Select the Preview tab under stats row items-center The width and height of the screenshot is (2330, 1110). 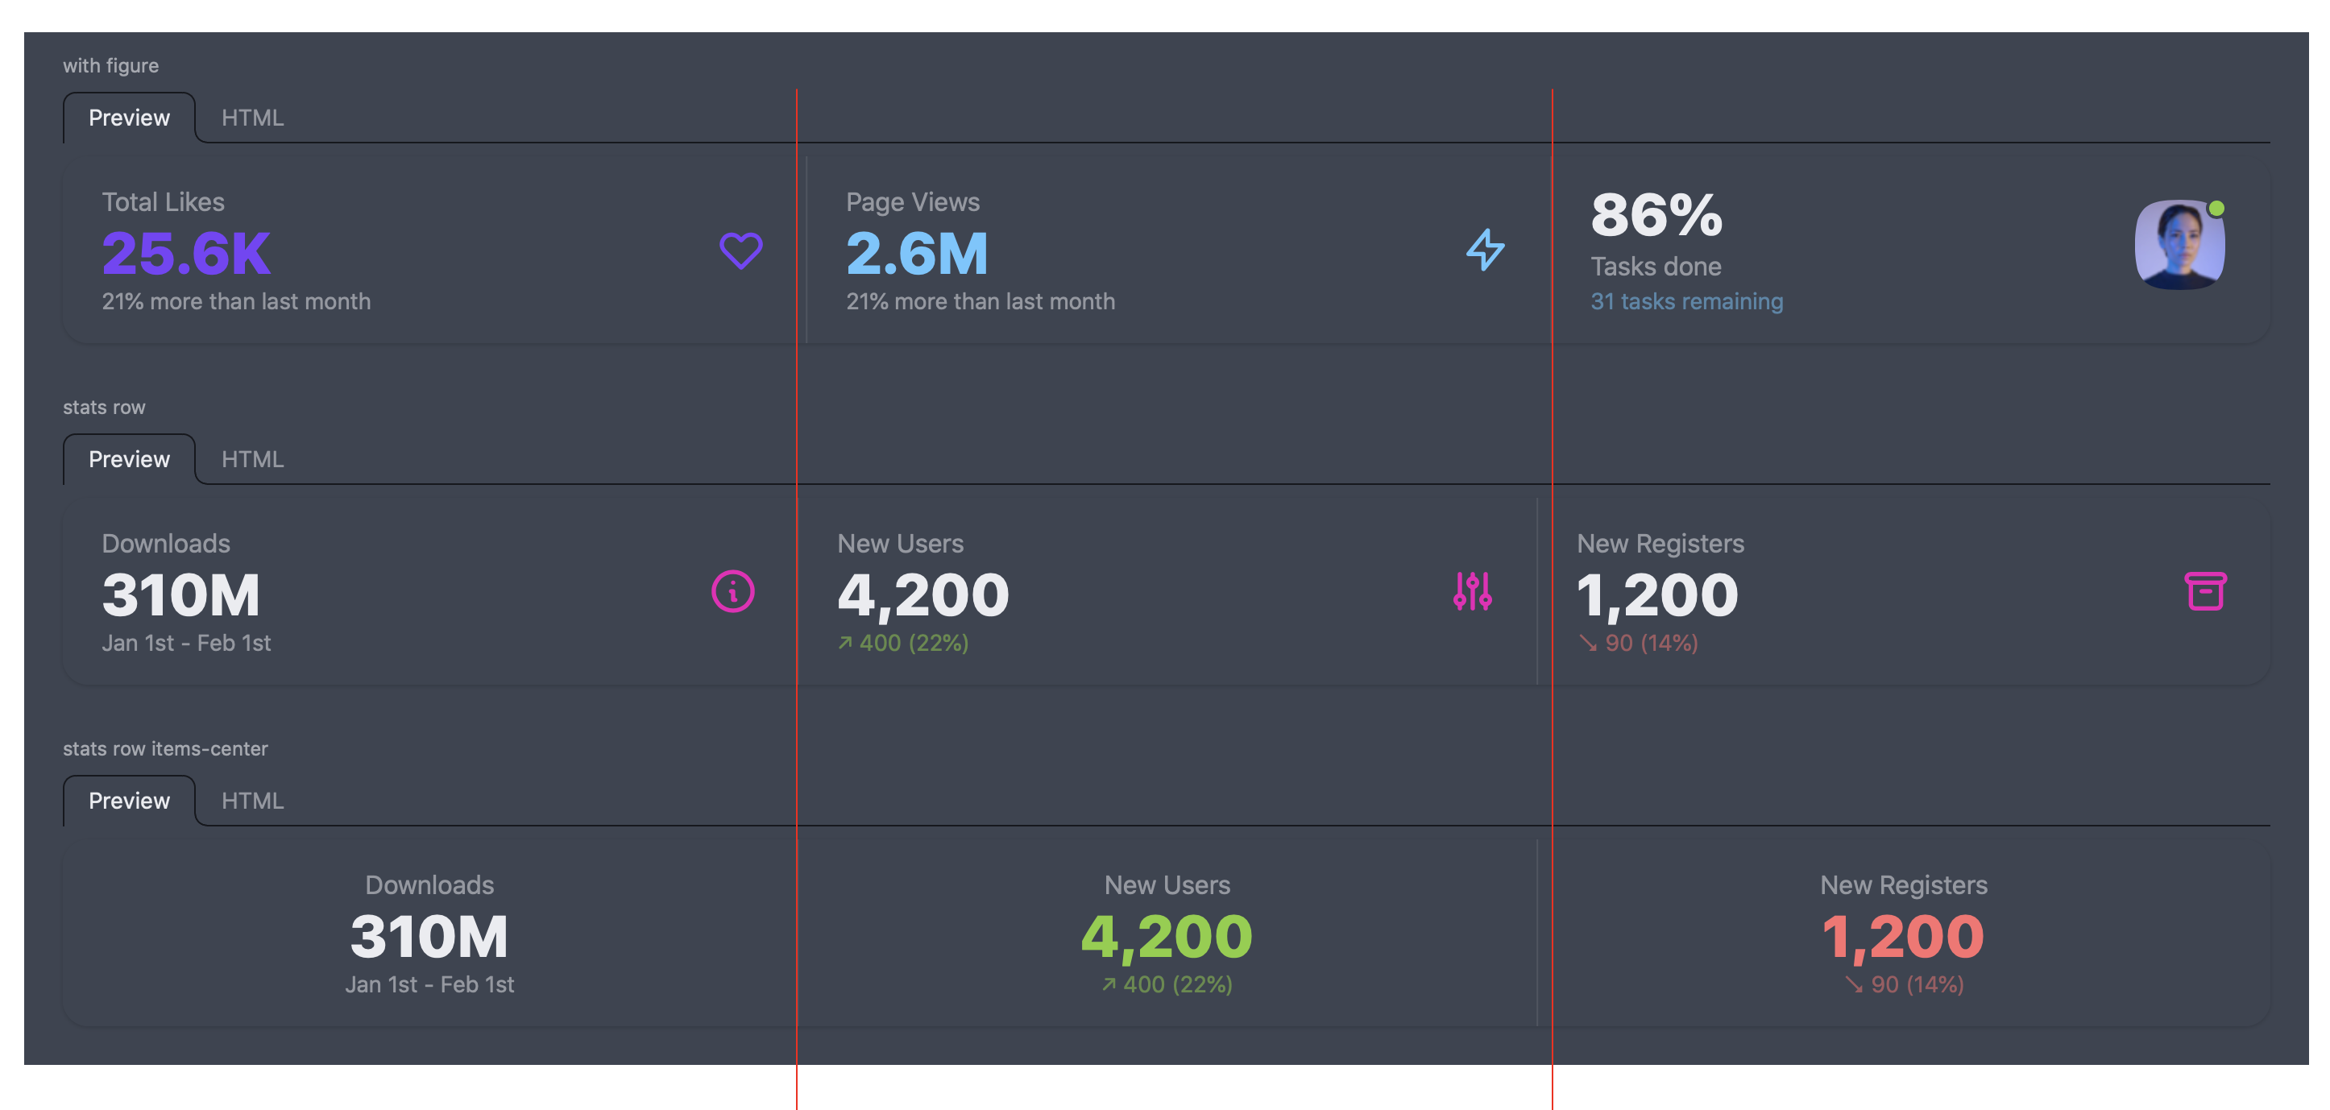[130, 800]
